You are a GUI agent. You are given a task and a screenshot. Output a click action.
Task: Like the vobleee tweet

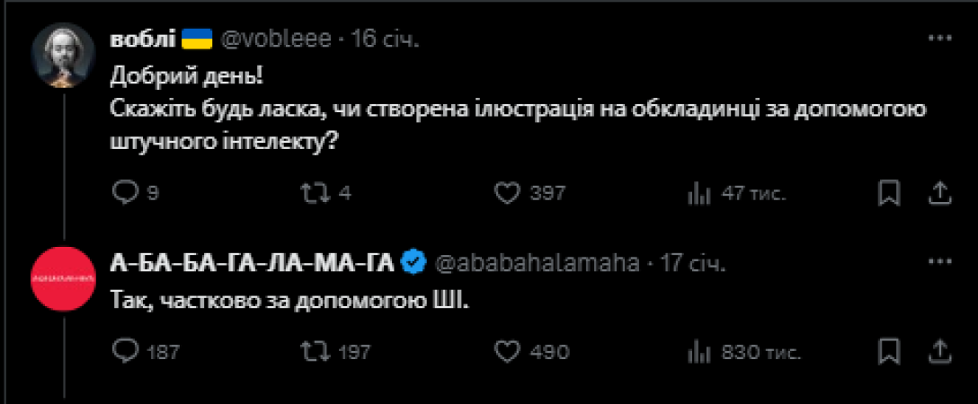click(x=510, y=192)
